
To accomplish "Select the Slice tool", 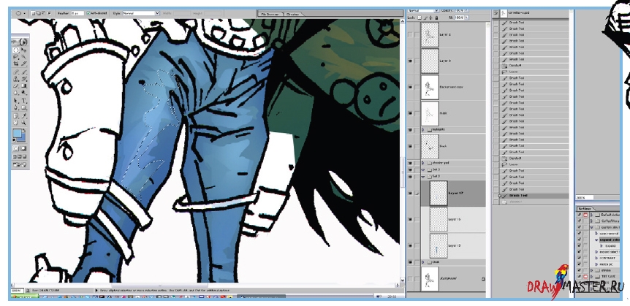I will [24, 64].
